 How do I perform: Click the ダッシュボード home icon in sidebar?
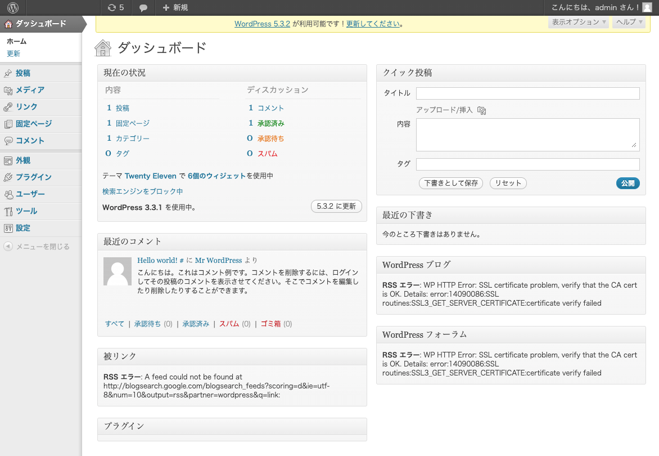(x=8, y=24)
